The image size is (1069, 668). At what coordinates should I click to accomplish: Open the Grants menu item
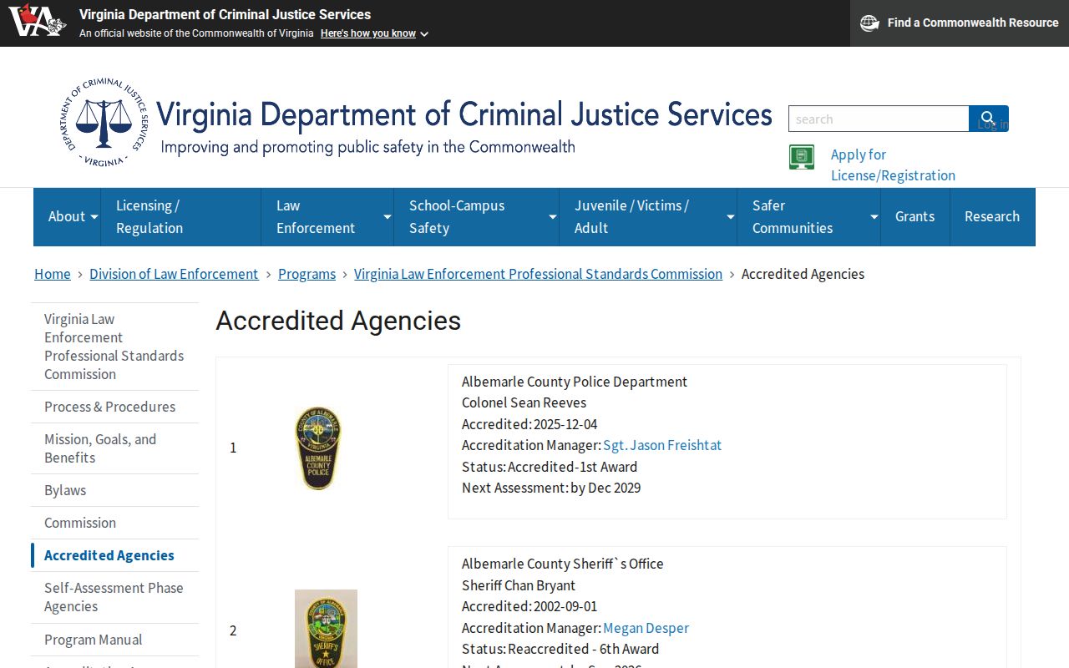pos(915,217)
